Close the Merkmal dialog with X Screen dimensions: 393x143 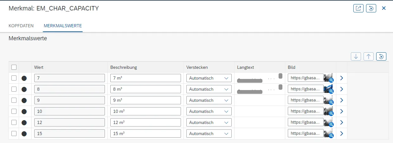[384, 8]
